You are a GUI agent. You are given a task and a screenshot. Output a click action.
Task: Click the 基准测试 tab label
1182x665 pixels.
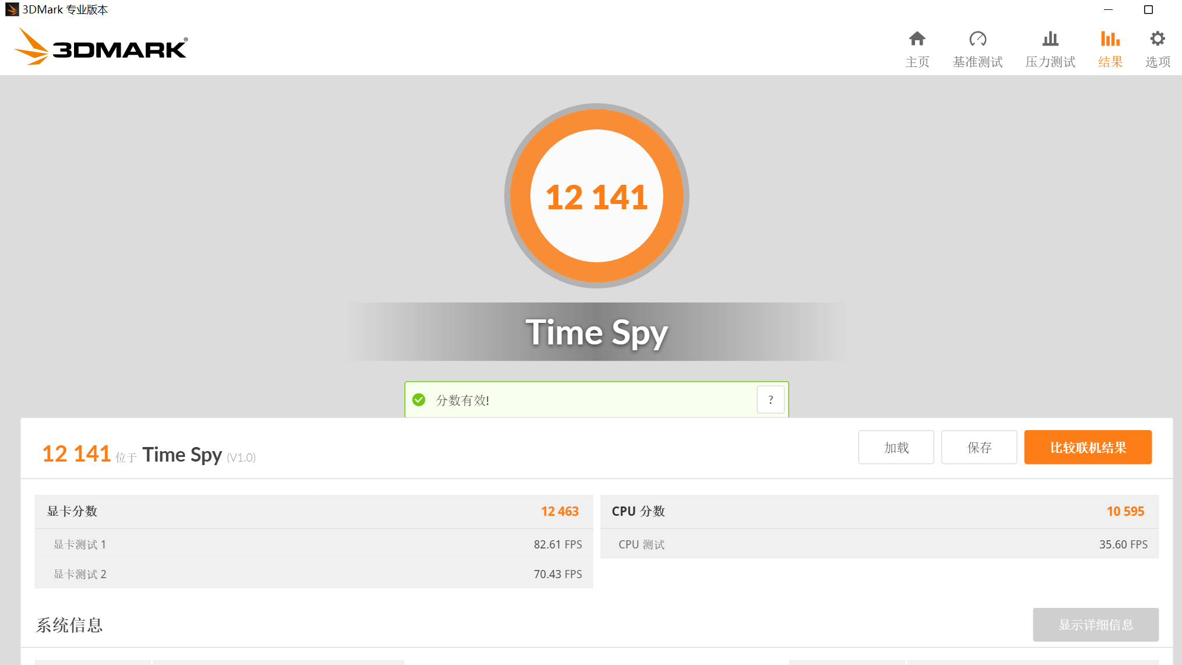pyautogui.click(x=977, y=62)
